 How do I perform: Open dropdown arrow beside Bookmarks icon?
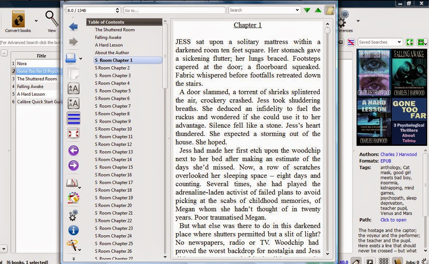click(80, 188)
